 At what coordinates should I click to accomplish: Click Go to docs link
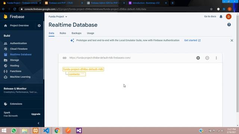pos(210,16)
